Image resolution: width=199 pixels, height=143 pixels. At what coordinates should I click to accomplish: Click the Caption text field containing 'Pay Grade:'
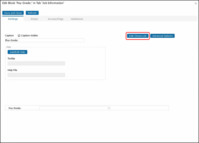click(x=45, y=41)
